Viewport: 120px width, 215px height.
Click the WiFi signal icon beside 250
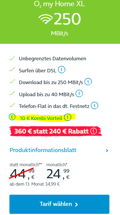point(45,19)
